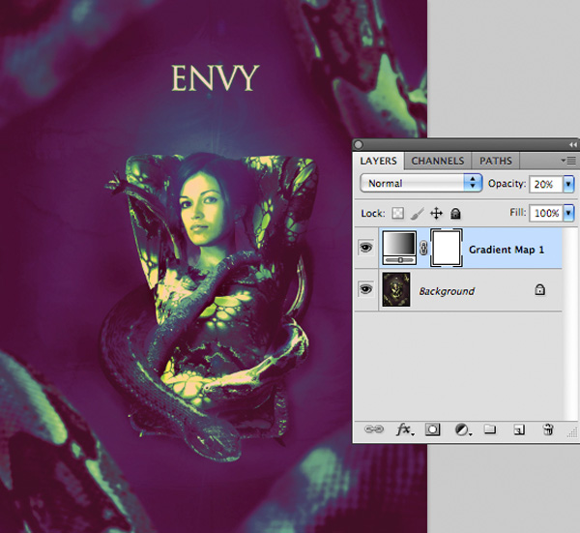Hide the Background layer
580x533 pixels.
click(365, 288)
